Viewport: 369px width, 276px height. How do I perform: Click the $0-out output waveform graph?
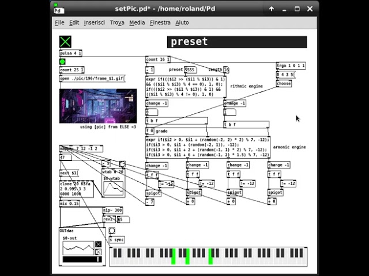coord(78,248)
